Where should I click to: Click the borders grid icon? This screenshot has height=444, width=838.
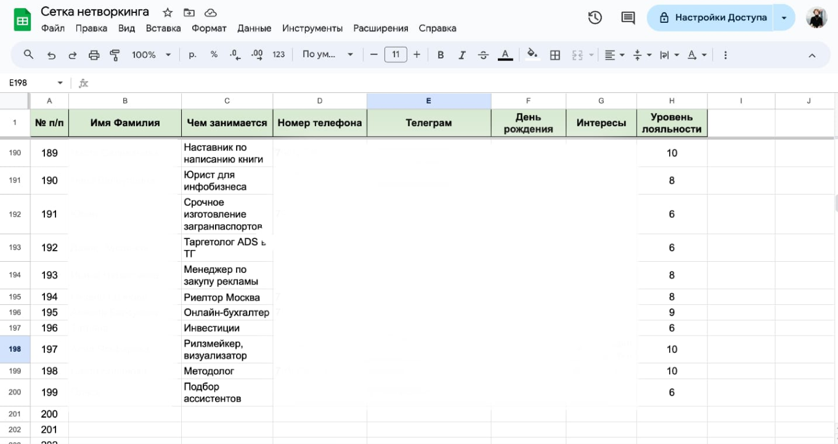point(555,55)
